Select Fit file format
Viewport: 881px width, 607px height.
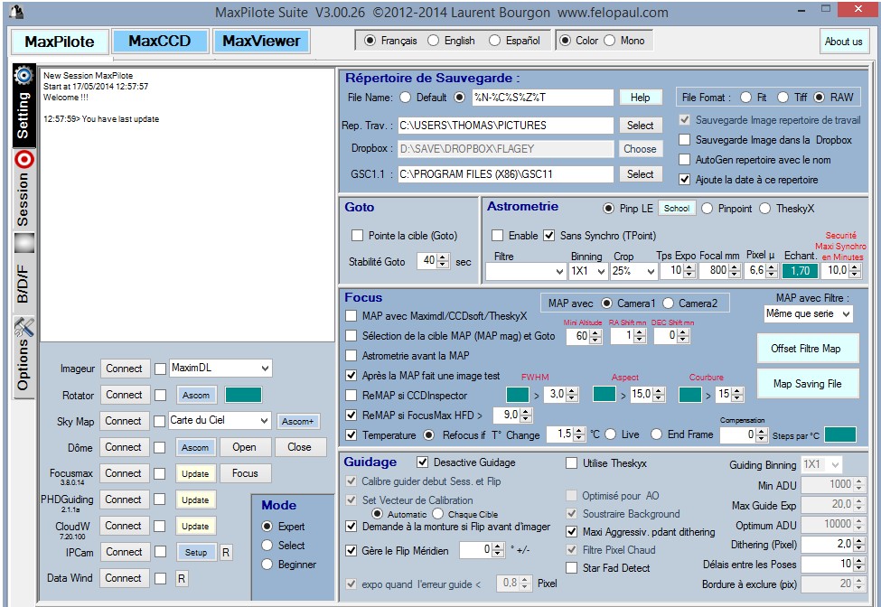pyautogui.click(x=754, y=98)
